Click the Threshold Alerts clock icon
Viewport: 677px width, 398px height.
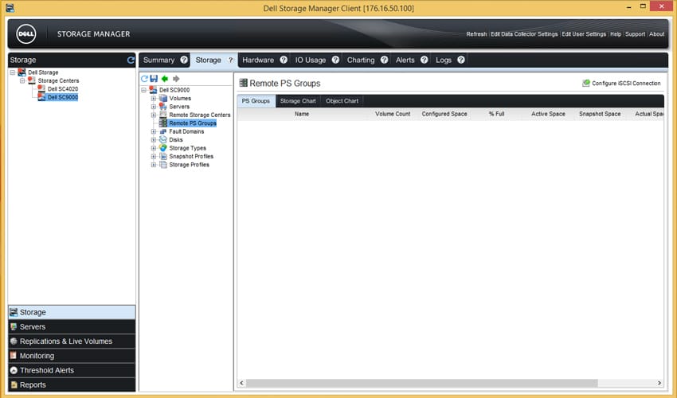14,370
